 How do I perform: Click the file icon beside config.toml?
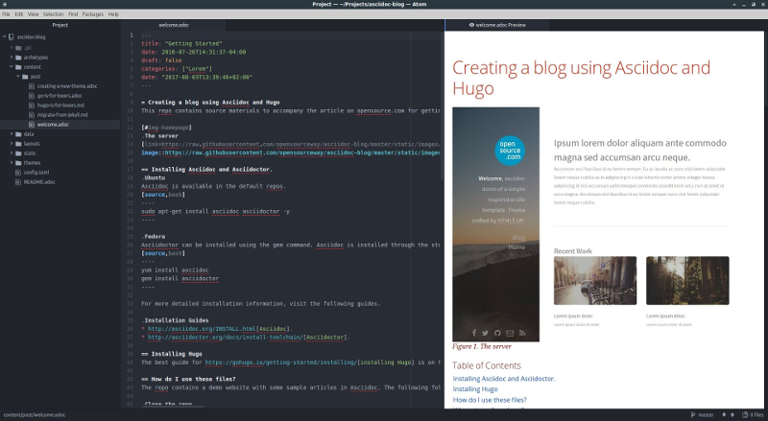(18, 173)
